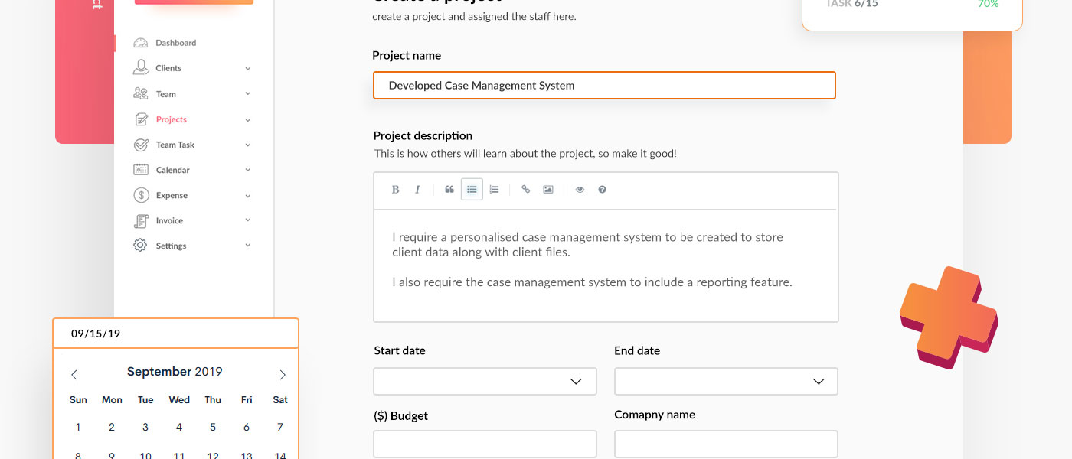The width and height of the screenshot is (1072, 459).
Task: Click the Italic formatting icon
Action: pyautogui.click(x=417, y=190)
